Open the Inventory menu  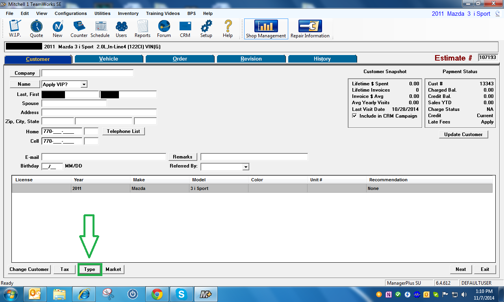128,13
